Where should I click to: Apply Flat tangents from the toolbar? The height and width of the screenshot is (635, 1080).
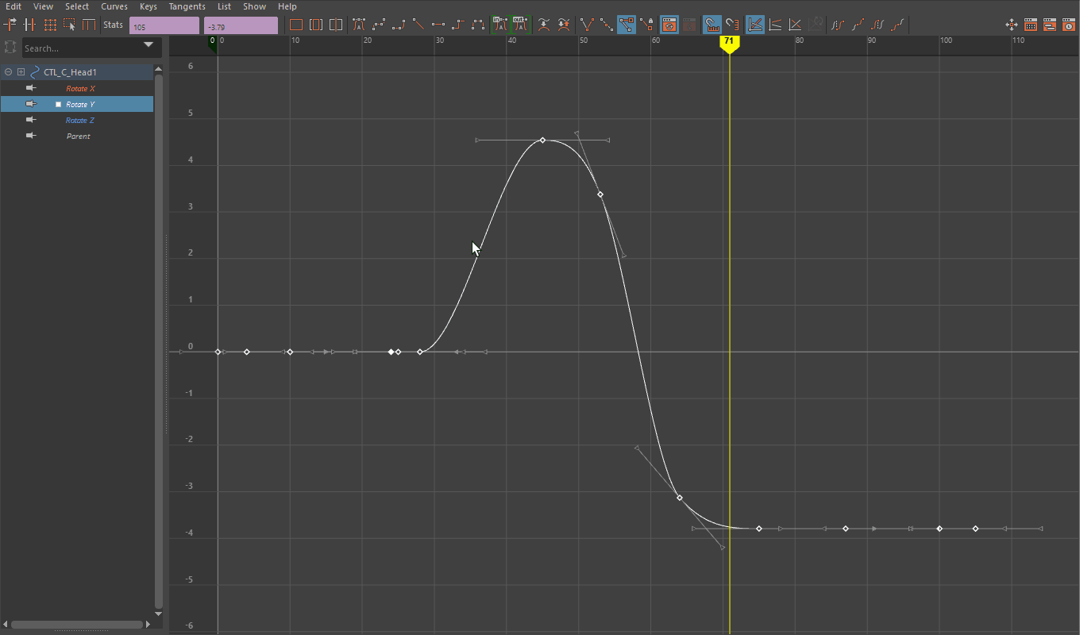pos(438,25)
